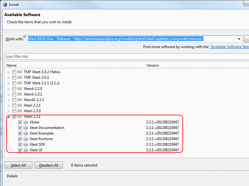Image resolution: width=249 pixels, height=186 pixels.
Task: Select the Xtext Runtime row label
Action: [x=41, y=139]
